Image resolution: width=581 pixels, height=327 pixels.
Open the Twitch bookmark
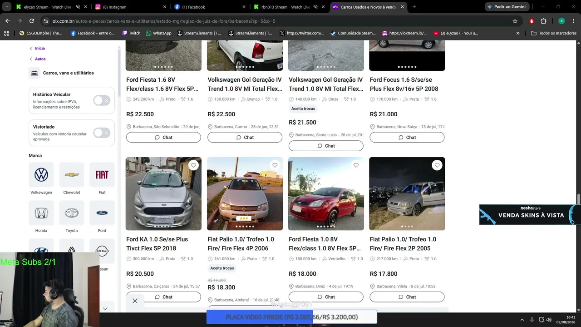click(x=131, y=33)
